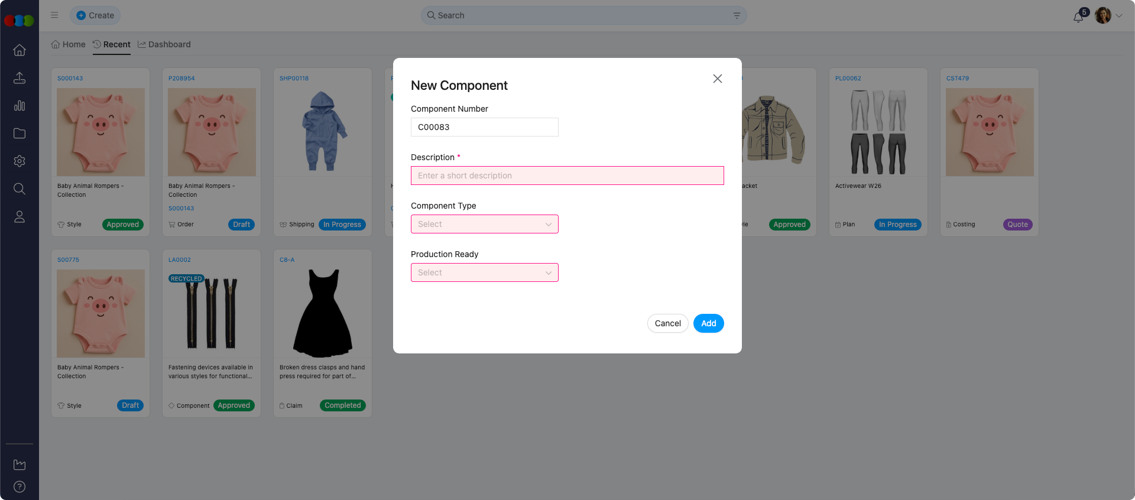Open the upload icon in the sidebar
Viewport: 1135px width, 500px height.
point(20,77)
